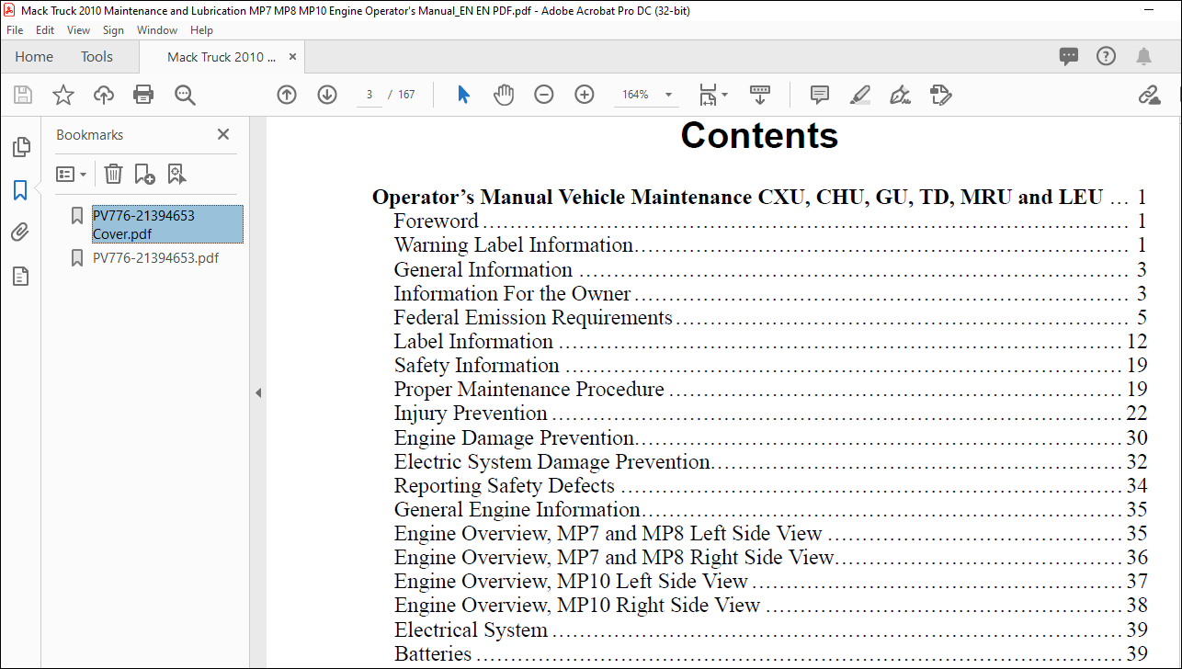
Task: Go to previous page arrow
Action: pos(287,95)
